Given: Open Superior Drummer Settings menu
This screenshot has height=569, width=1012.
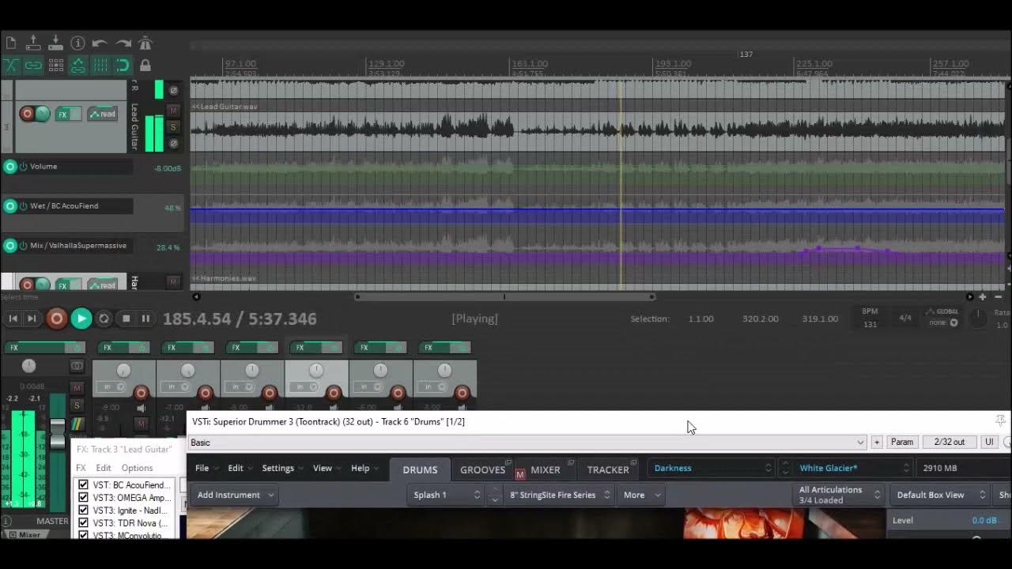Looking at the screenshot, I should tap(282, 468).
